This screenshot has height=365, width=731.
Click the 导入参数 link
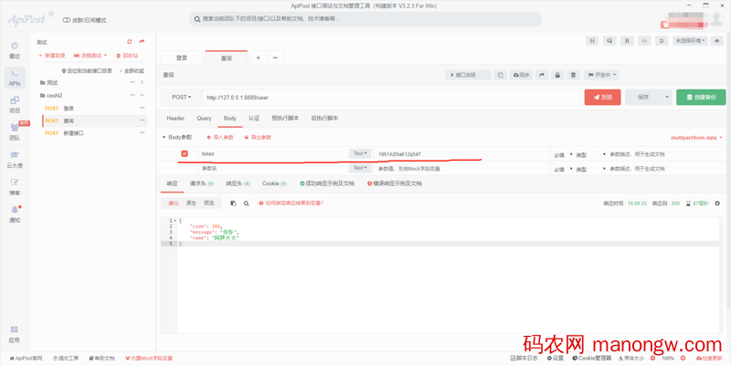tap(219, 138)
